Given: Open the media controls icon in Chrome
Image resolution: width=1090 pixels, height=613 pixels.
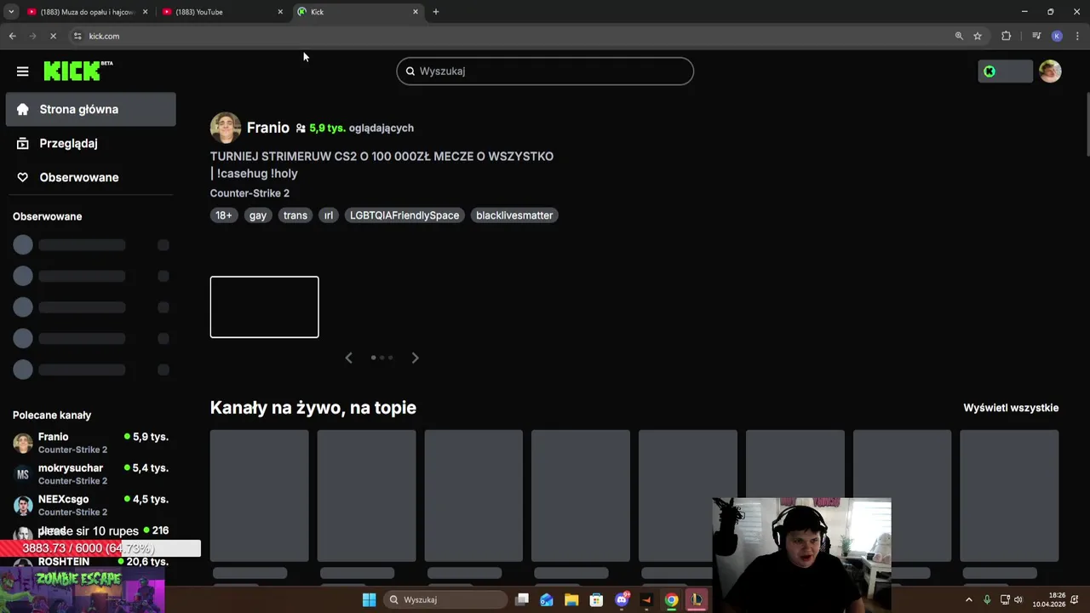Looking at the screenshot, I should point(1036,36).
